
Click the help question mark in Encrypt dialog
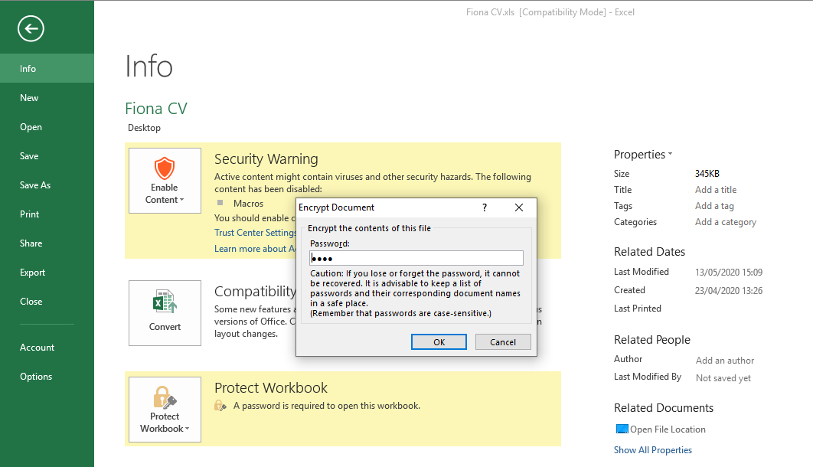pos(485,207)
